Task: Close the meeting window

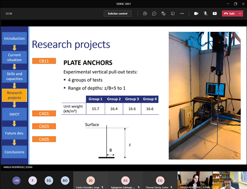Action: 243,4
